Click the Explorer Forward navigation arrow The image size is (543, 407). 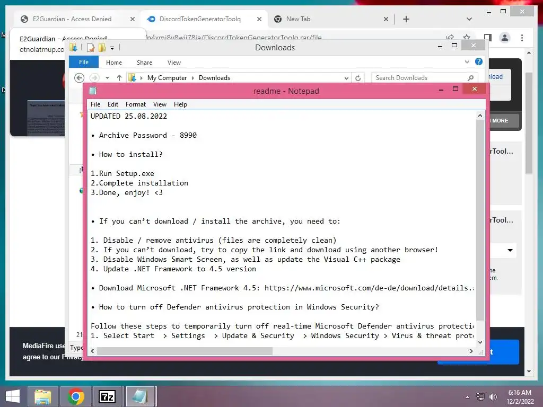coord(94,78)
